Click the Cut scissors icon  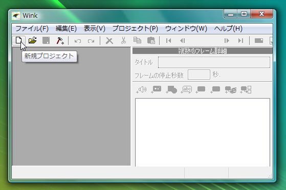[x=123, y=40]
